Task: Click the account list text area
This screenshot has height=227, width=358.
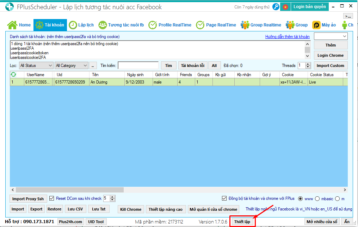Action: pyautogui.click(x=158, y=50)
